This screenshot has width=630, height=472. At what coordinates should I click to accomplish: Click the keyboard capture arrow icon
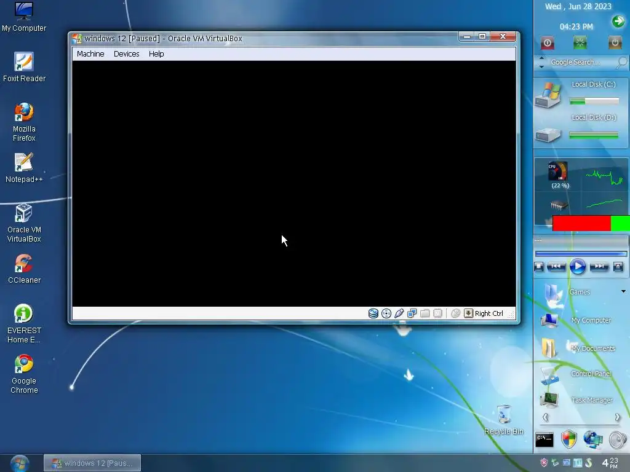tap(468, 313)
